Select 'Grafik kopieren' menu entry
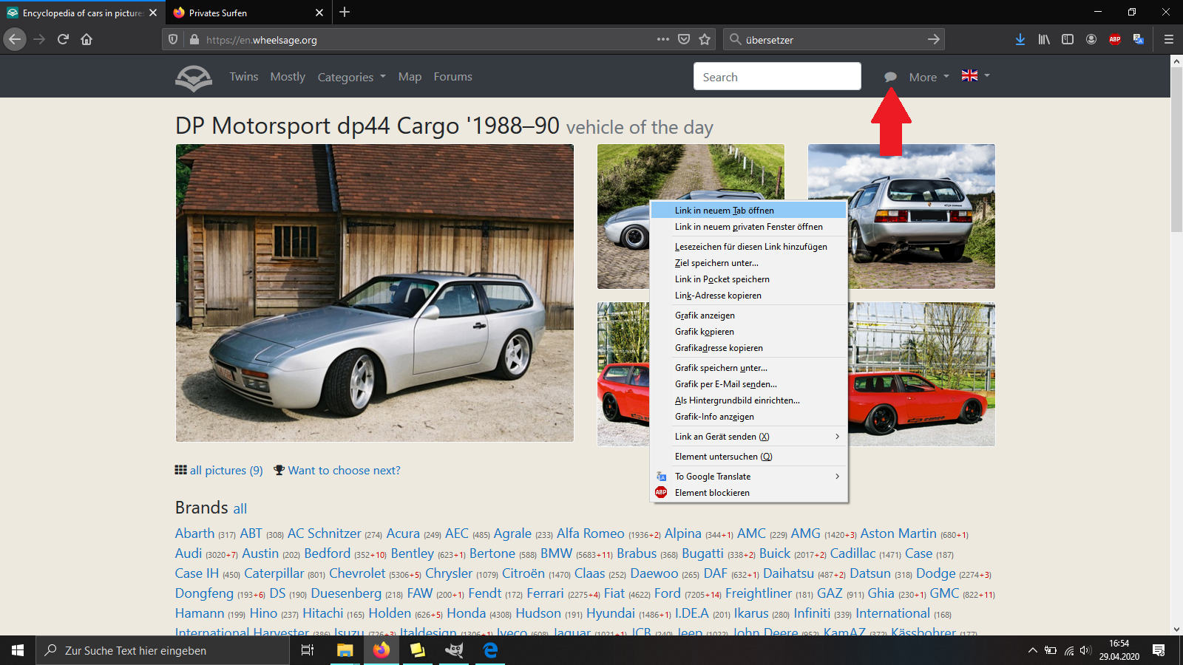Image resolution: width=1183 pixels, height=665 pixels. click(x=748, y=332)
